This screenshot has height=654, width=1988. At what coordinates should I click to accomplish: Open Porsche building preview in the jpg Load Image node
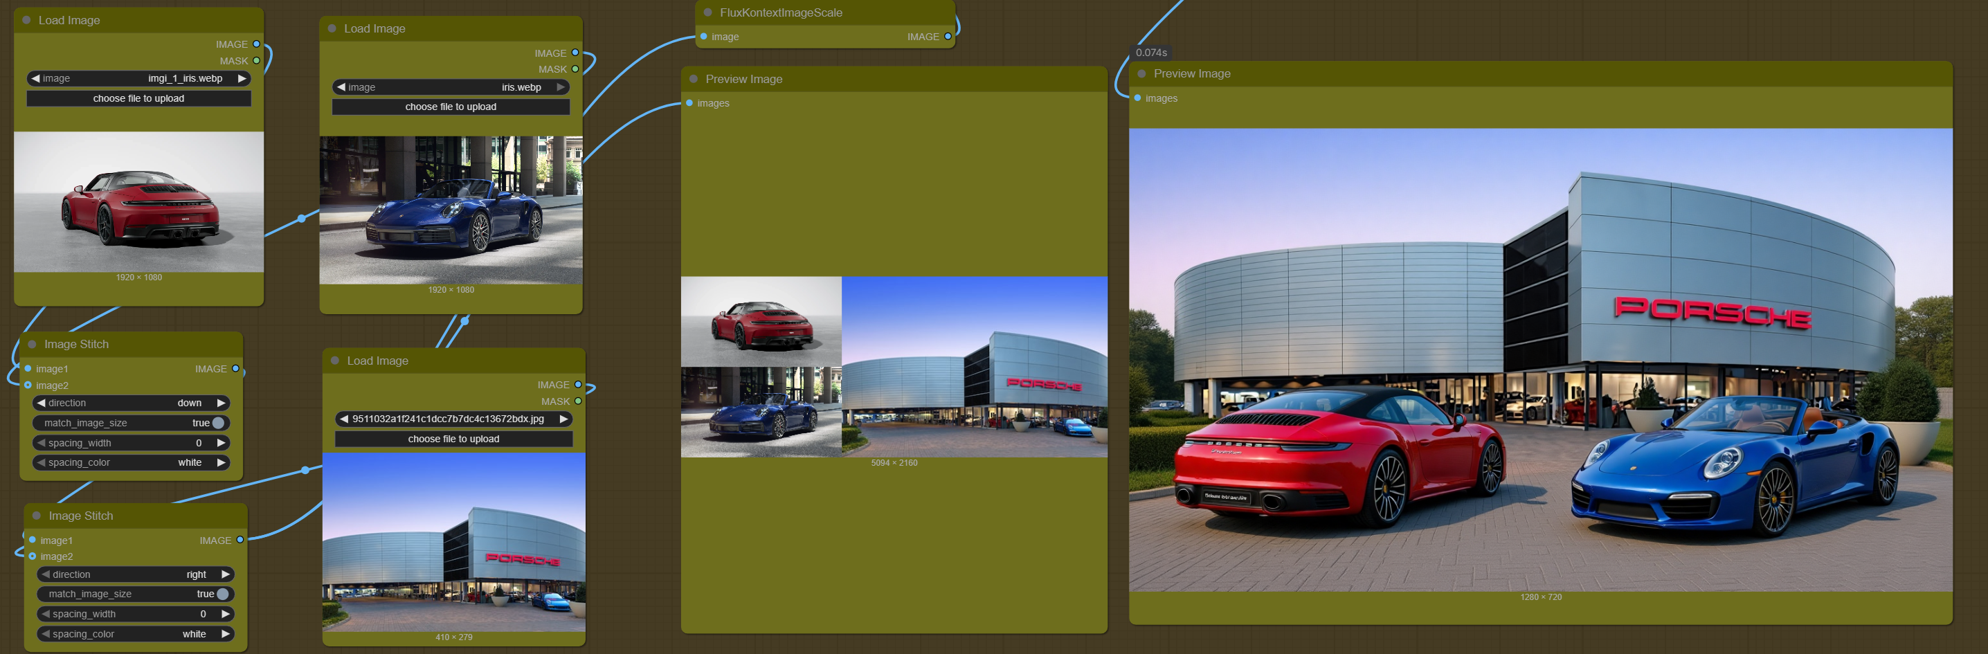click(454, 542)
